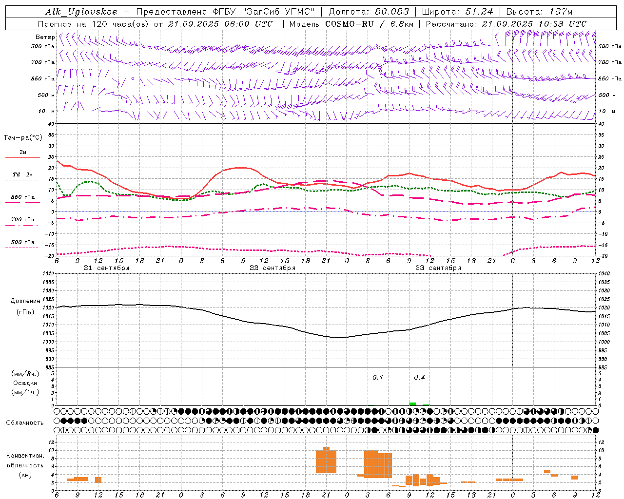Screen dimensions: 624x499
Task: Click the Широта: 51.24 value
Action: (x=457, y=12)
